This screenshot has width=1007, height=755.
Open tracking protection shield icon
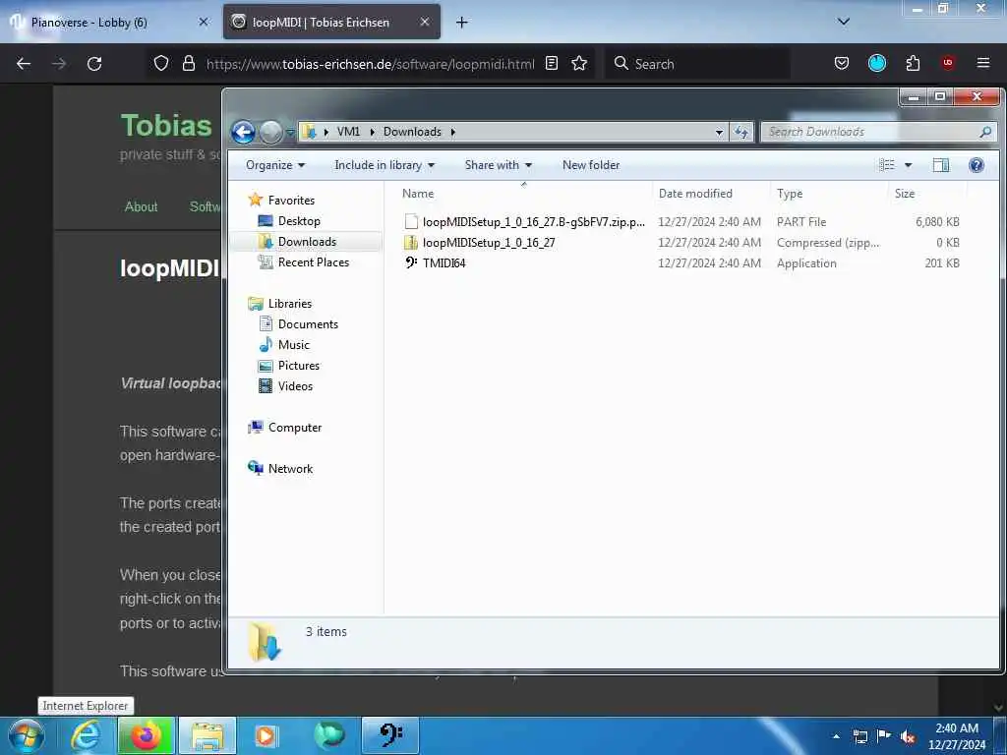[161, 63]
